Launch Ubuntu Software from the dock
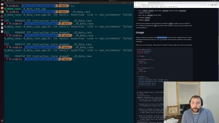The image size is (219, 123). tap(2, 8)
